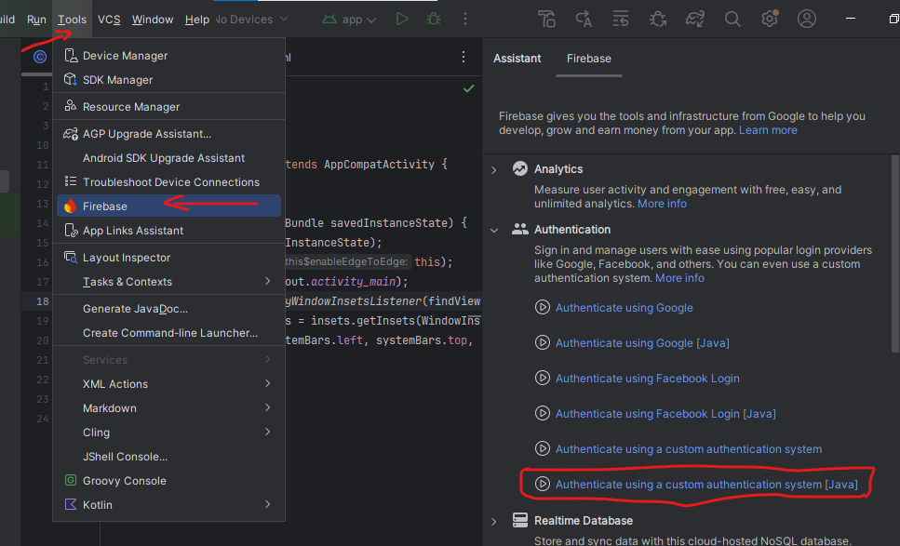
Task: Open the user account profile icon
Action: coord(806,18)
